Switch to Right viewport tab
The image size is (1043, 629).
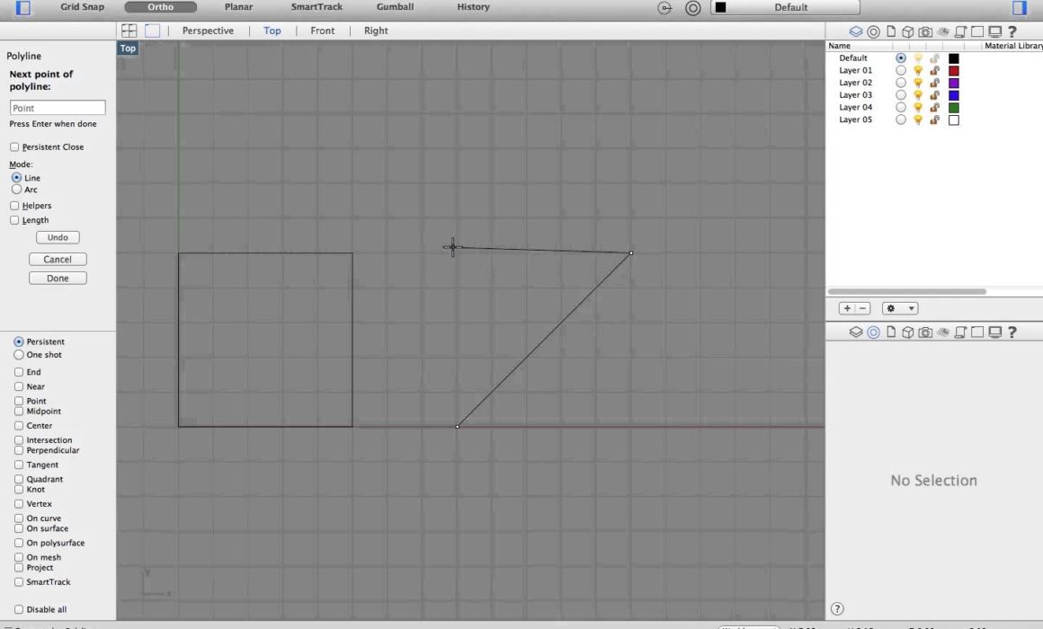click(x=376, y=31)
